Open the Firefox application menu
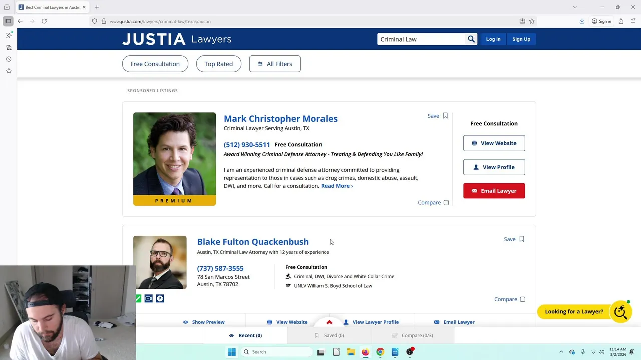 pyautogui.click(x=633, y=21)
